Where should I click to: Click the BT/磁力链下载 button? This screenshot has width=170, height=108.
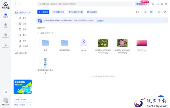click(76, 12)
